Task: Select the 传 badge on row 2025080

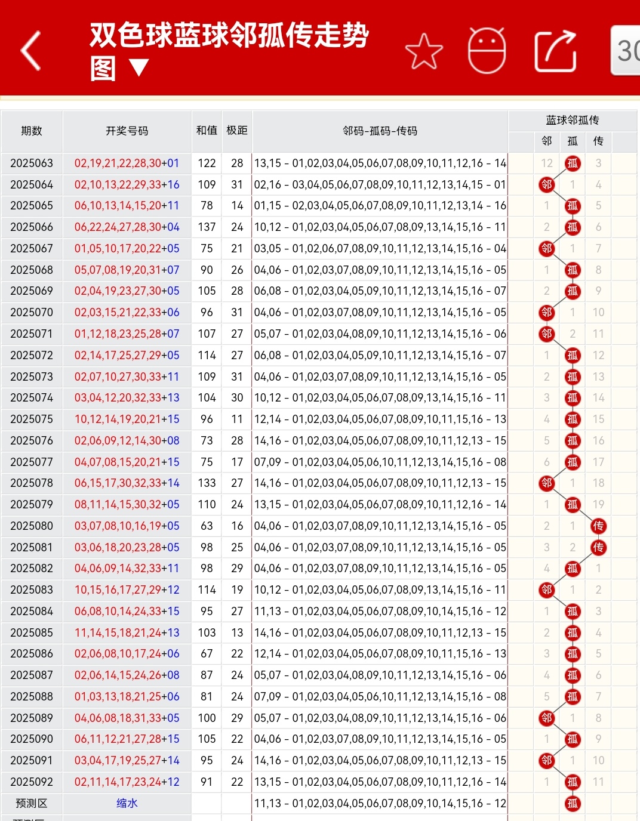Action: coord(599,526)
